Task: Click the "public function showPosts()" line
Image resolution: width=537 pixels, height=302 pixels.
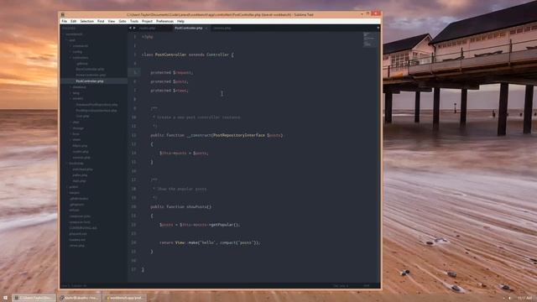Action: (181, 207)
